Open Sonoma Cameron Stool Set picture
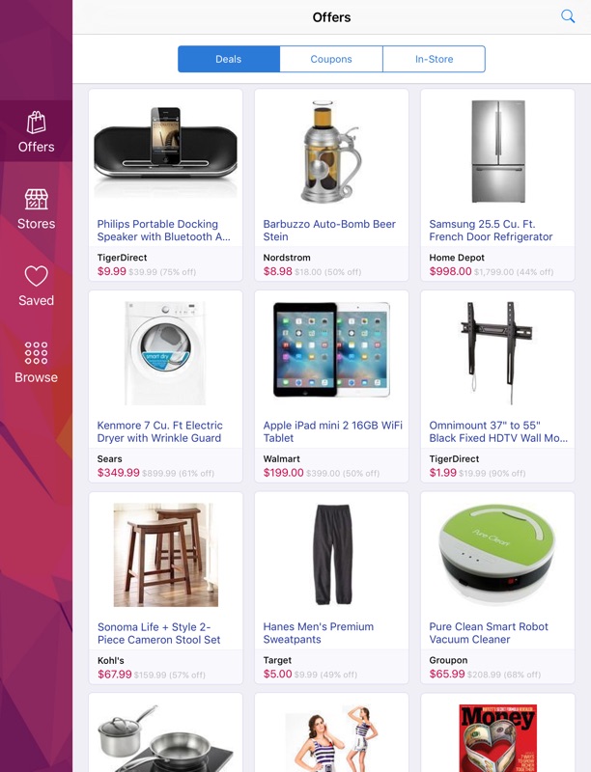The width and height of the screenshot is (591, 772). [165, 554]
